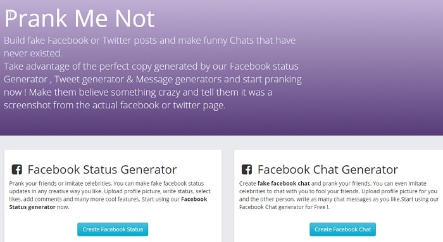Click the Create Facebook Chat button
Screen dimensions: 443x242
click(343, 229)
